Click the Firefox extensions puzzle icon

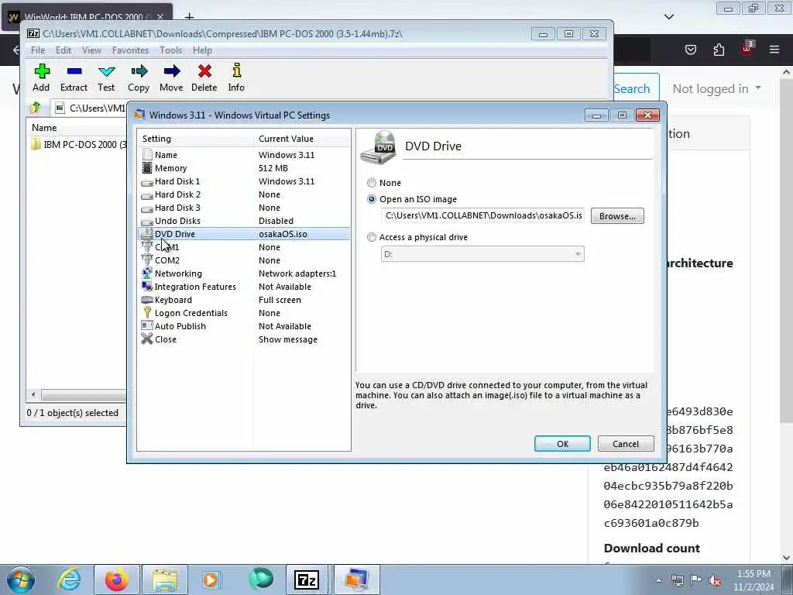click(x=719, y=50)
